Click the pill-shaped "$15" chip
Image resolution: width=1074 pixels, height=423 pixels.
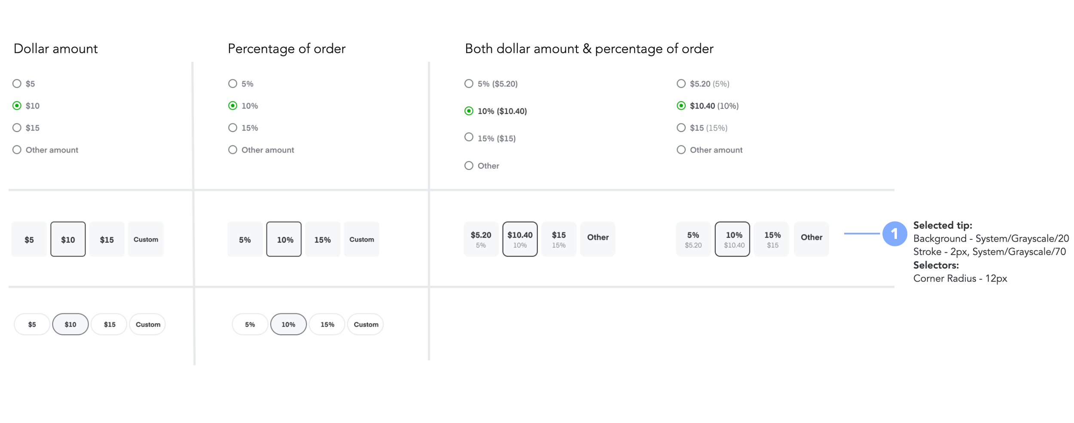[x=109, y=324]
